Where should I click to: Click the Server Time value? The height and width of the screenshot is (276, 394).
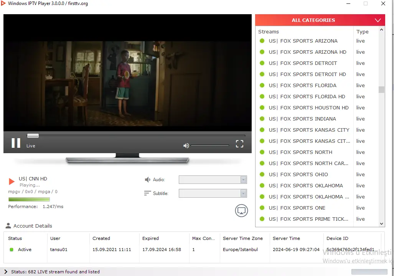296,250
